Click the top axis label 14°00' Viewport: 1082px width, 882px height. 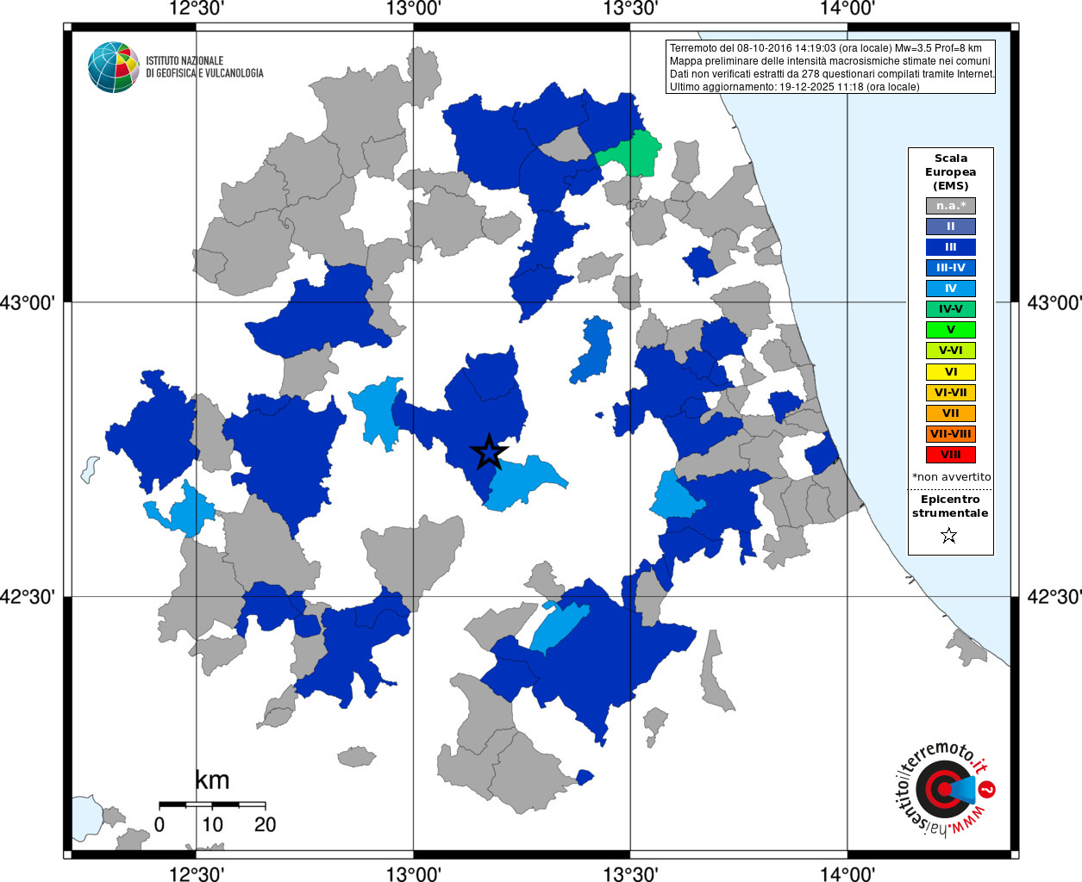[x=847, y=9]
